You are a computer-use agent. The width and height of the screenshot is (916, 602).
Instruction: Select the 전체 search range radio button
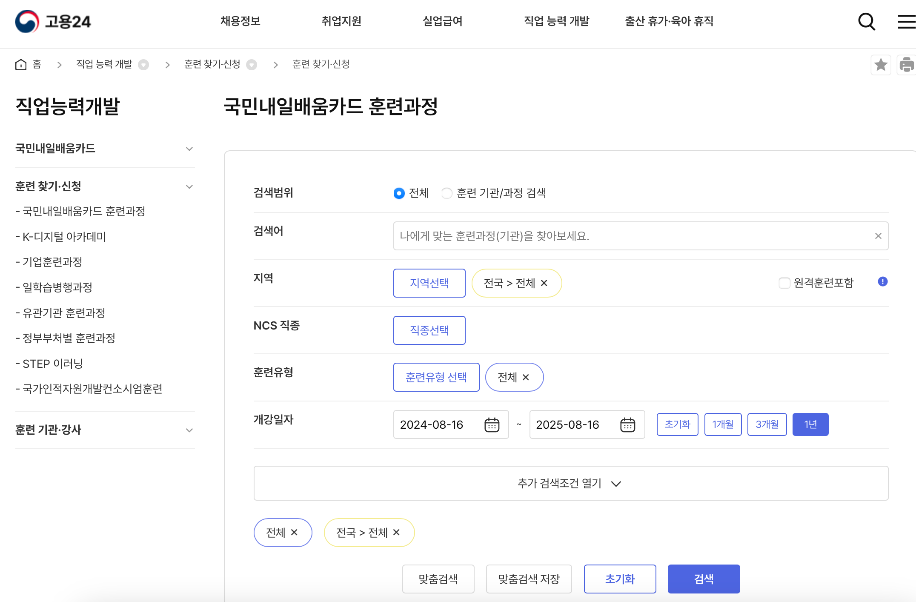point(399,193)
